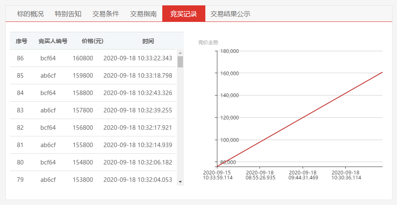This screenshot has height=205, width=397.
Task: Click the red bidding trend line
Action: [299, 119]
